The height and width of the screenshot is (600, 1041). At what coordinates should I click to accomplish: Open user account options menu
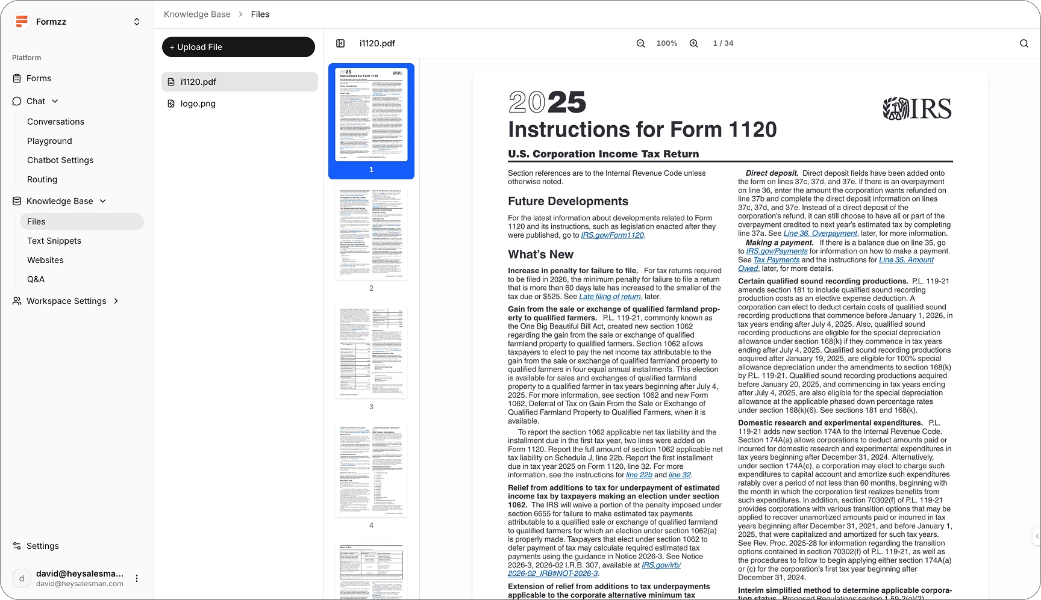[137, 578]
